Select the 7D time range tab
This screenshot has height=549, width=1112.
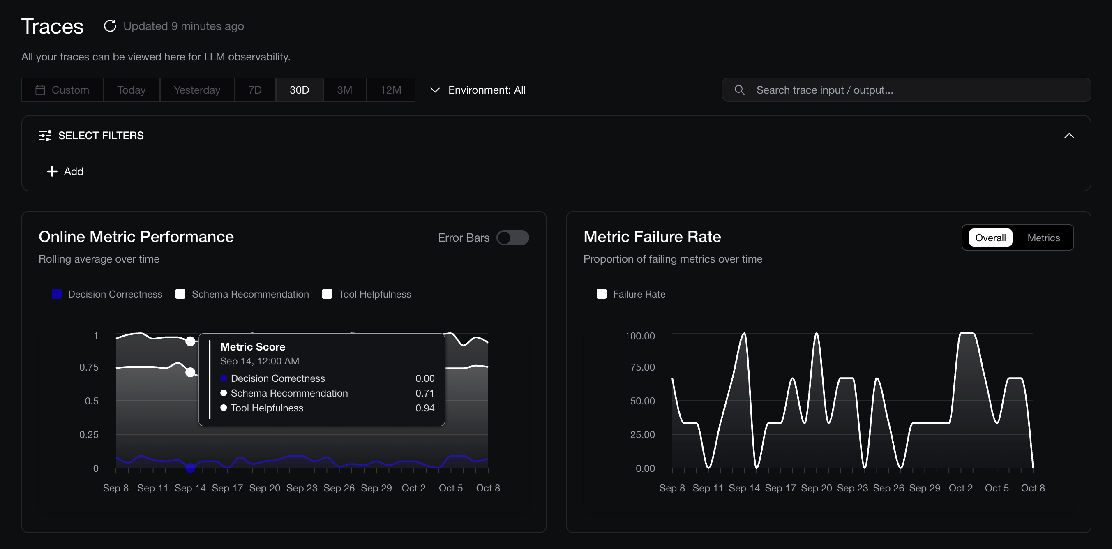(x=255, y=90)
